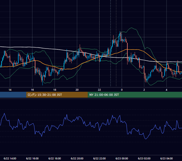Click the 6/22 22:00 date label

click(x=100, y=158)
